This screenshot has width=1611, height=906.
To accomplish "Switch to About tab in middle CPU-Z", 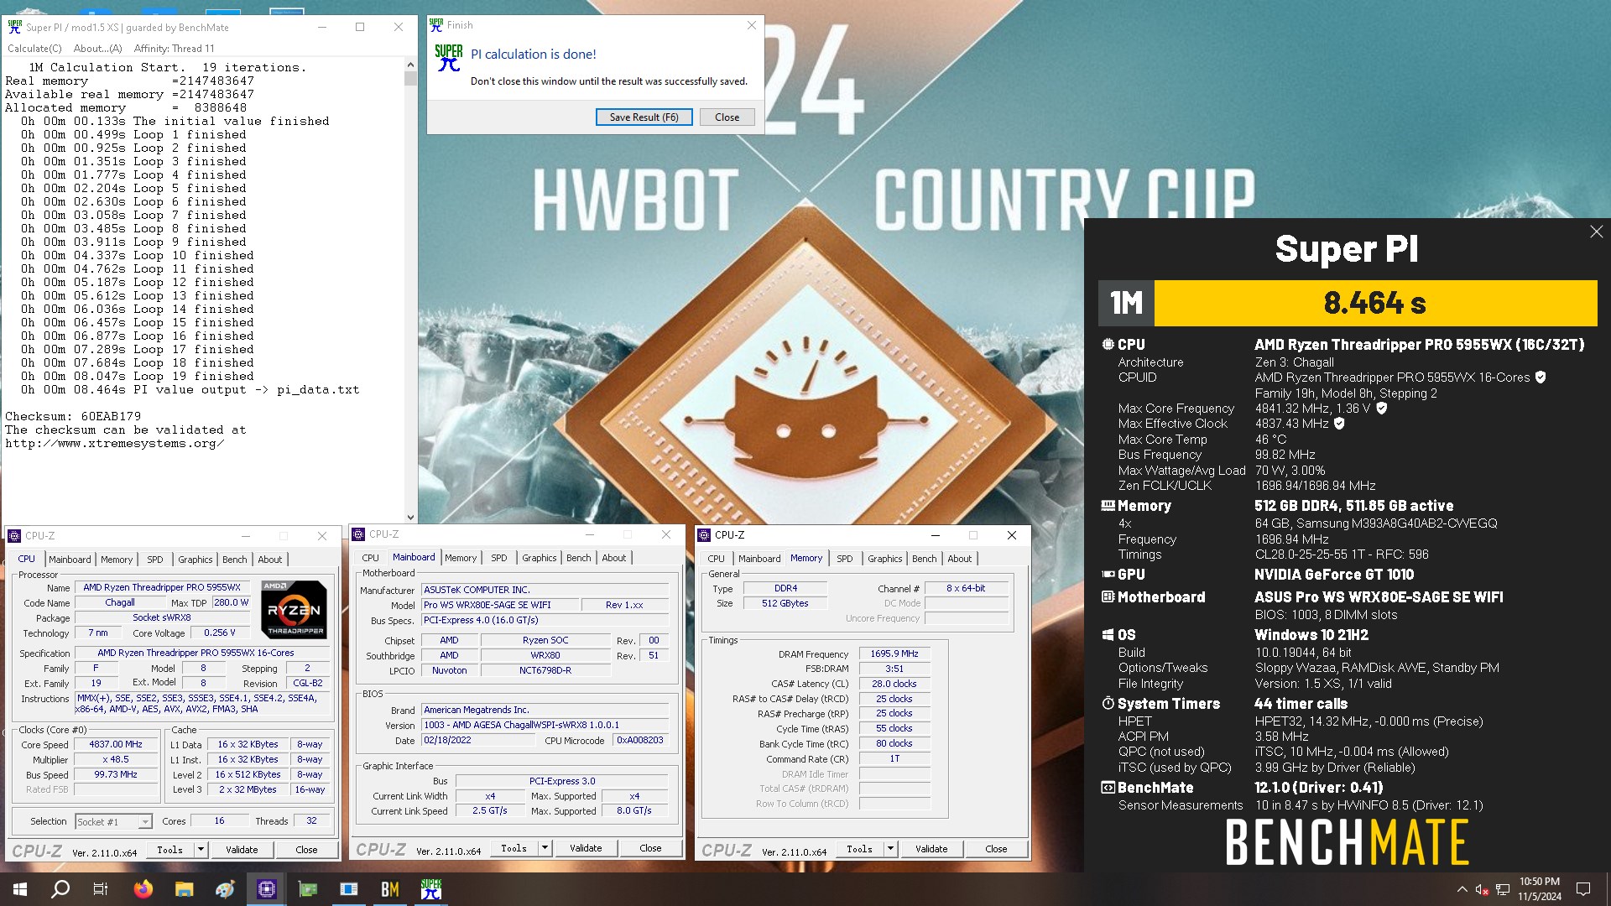I will (614, 558).
